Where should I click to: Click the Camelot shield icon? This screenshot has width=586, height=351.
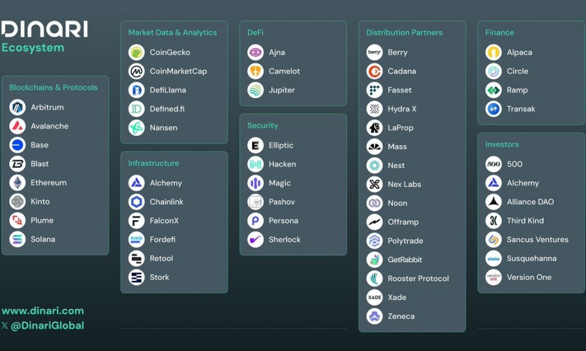pyautogui.click(x=255, y=71)
